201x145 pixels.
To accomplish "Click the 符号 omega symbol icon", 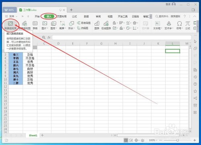I will click(179, 24).
